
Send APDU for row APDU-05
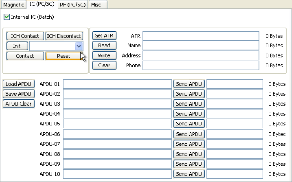tap(189, 124)
